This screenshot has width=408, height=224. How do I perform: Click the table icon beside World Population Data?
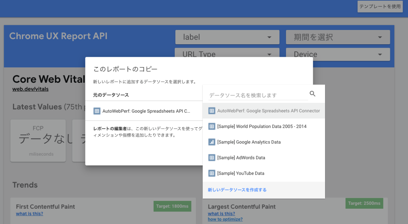coord(211,126)
